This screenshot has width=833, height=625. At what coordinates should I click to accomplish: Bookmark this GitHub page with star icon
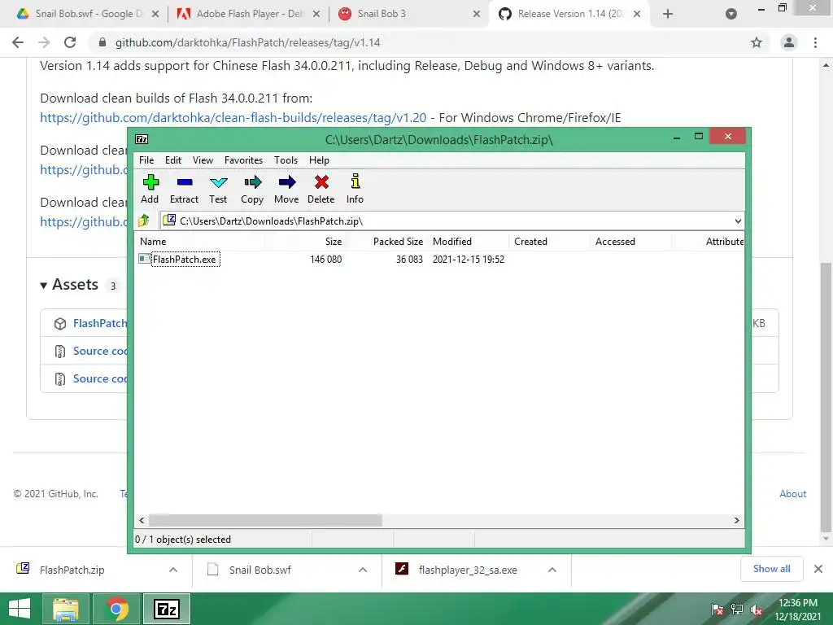click(757, 42)
